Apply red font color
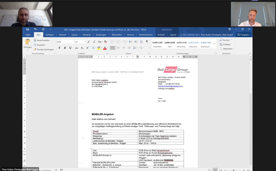Viewport: 276px width, 171px height. tap(105, 48)
